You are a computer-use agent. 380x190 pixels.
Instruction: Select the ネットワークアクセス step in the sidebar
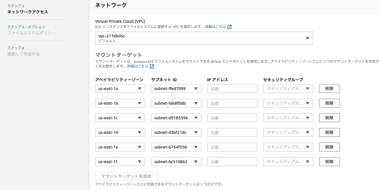(28, 12)
